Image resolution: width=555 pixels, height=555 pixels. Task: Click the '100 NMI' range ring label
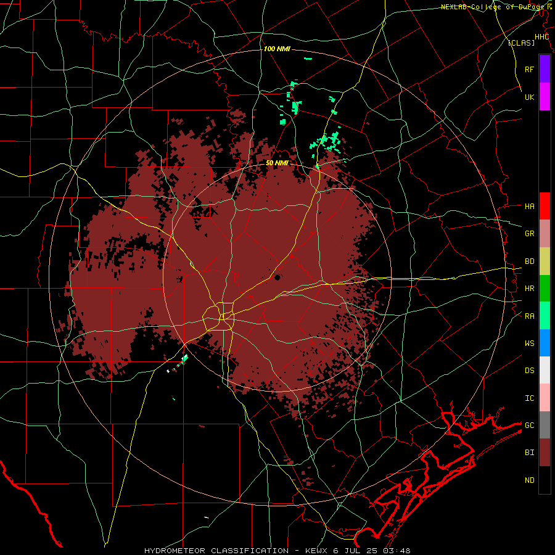coord(277,49)
